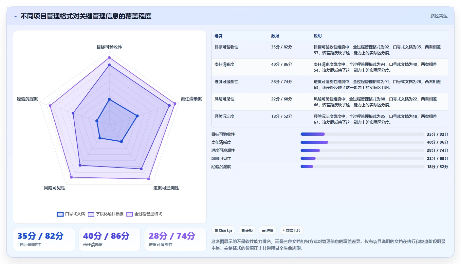Click the 风险可见性 progress bar

click(x=362, y=158)
